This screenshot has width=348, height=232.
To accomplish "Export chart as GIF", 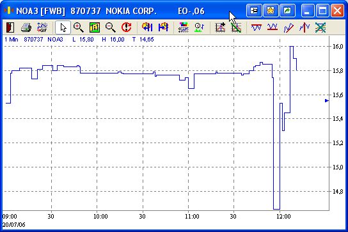I will tap(42, 27).
